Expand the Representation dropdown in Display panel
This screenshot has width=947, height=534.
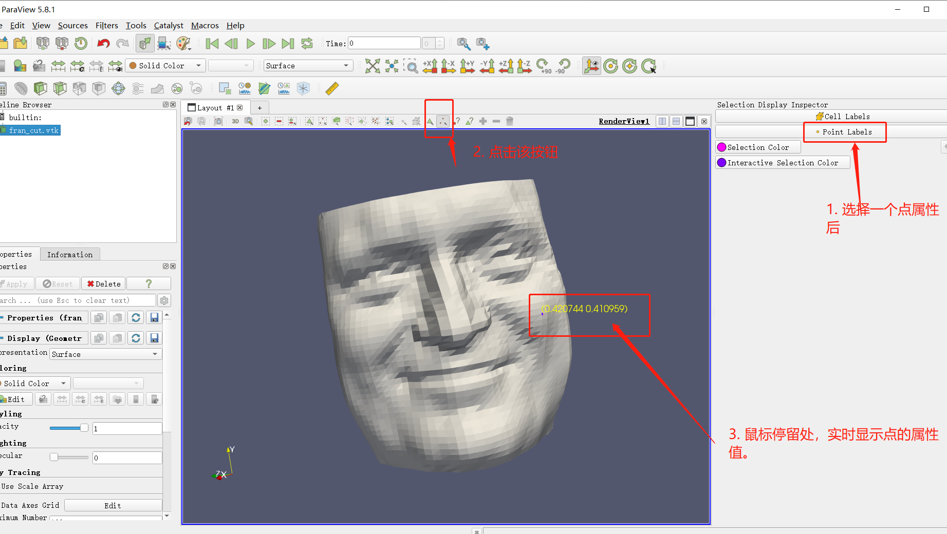coord(104,354)
